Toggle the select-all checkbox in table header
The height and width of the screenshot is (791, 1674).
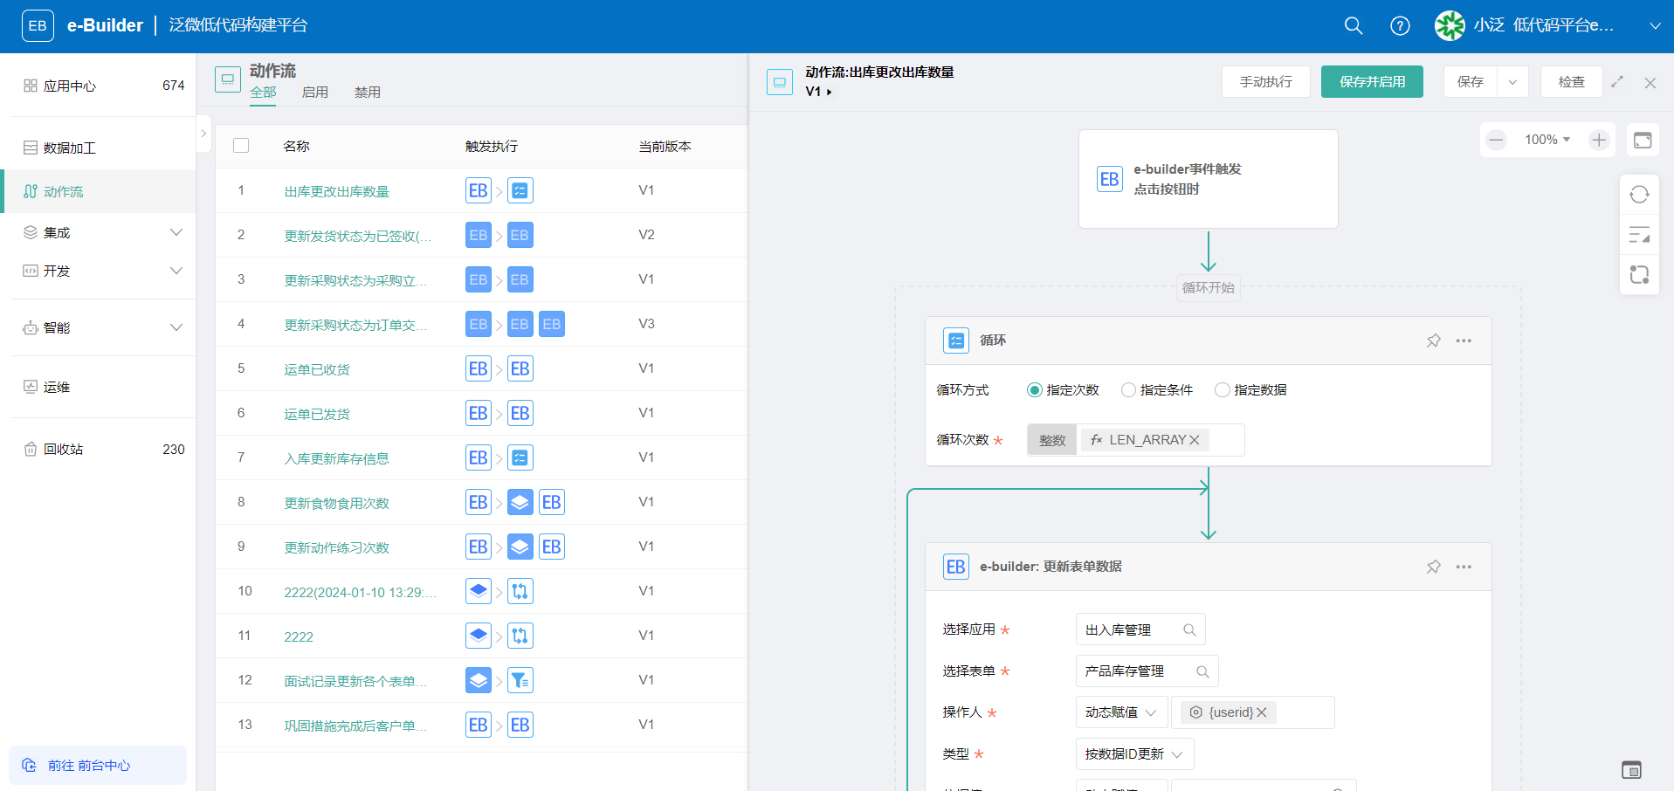click(241, 146)
